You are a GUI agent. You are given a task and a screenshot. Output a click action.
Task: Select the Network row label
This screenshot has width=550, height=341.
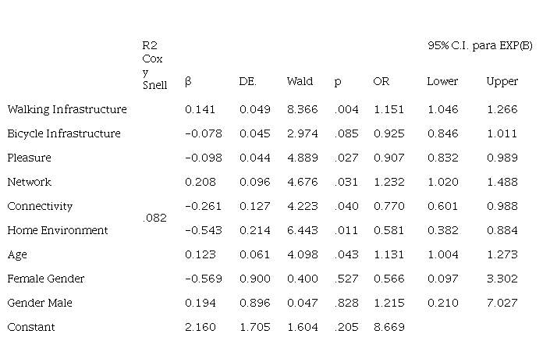29,182
